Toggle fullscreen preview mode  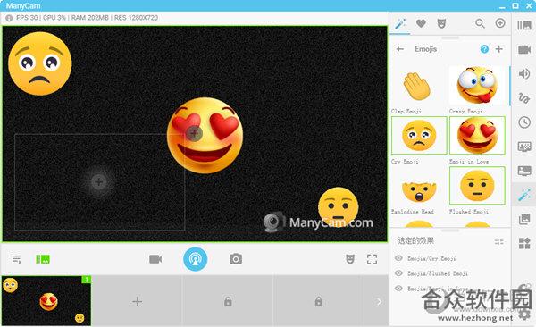[372, 259]
